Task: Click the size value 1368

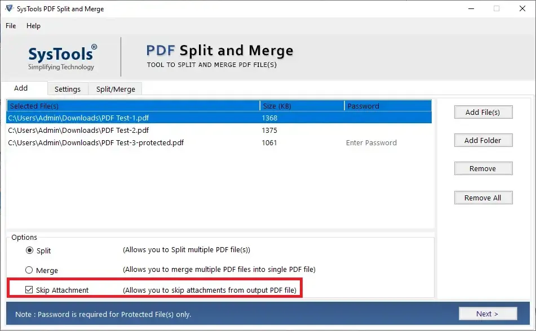Action: point(269,118)
